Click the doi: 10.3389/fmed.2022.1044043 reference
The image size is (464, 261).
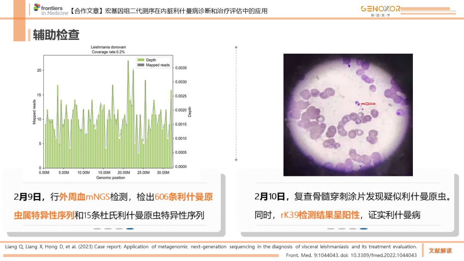379,255
